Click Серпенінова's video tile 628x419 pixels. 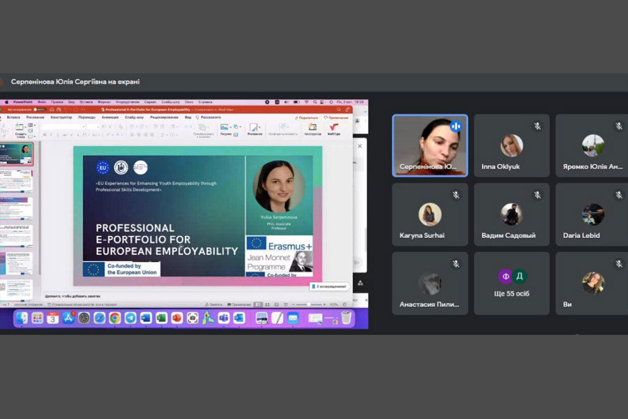(430, 145)
